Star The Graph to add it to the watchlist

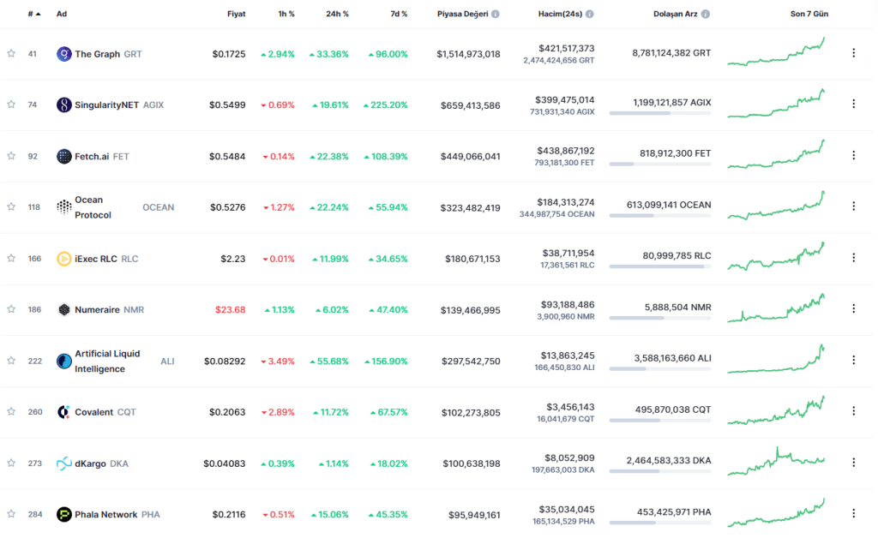(11, 54)
